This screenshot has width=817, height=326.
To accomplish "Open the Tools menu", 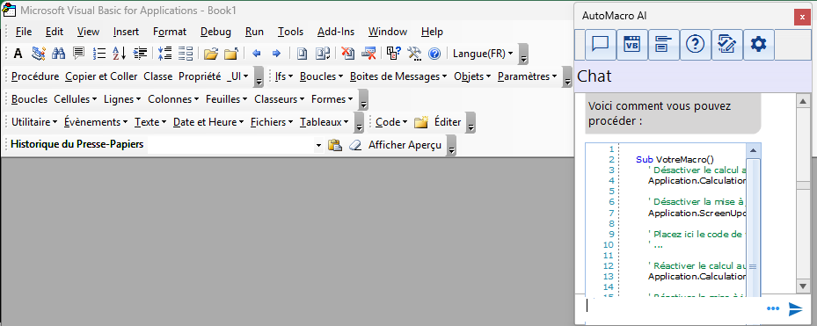I will [290, 32].
